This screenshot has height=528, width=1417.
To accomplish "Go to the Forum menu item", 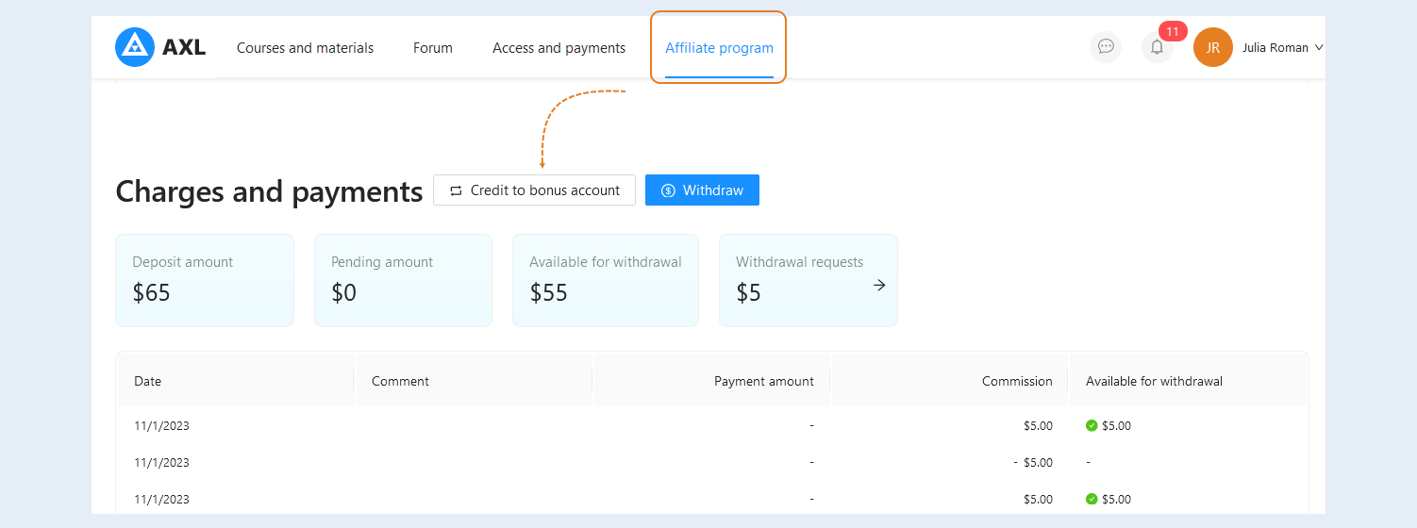I will [x=433, y=48].
